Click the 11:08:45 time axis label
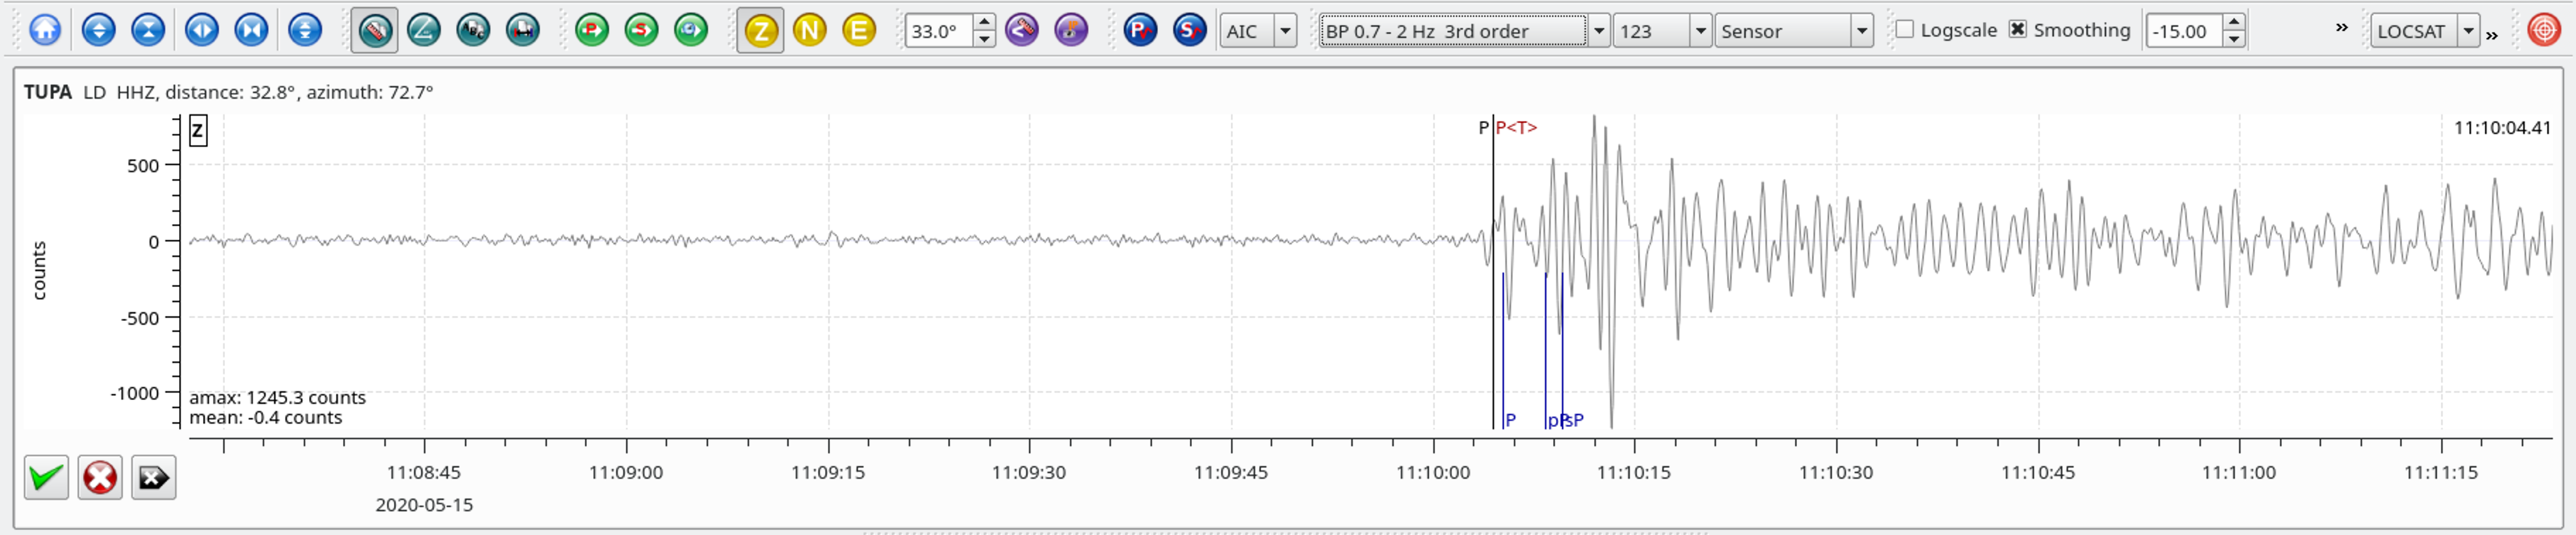The height and width of the screenshot is (535, 2576). [424, 473]
